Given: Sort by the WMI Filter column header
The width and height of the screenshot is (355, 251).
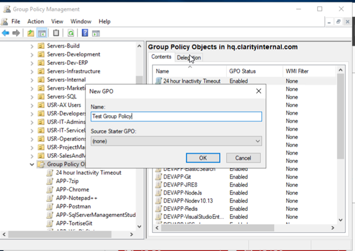Looking at the screenshot, I should (x=309, y=71).
